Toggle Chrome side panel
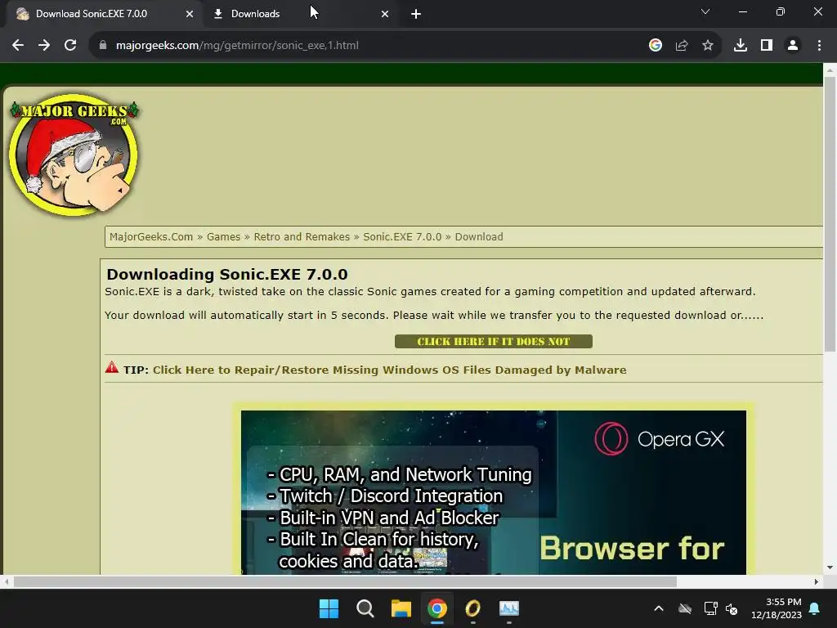The height and width of the screenshot is (628, 837). tap(767, 46)
